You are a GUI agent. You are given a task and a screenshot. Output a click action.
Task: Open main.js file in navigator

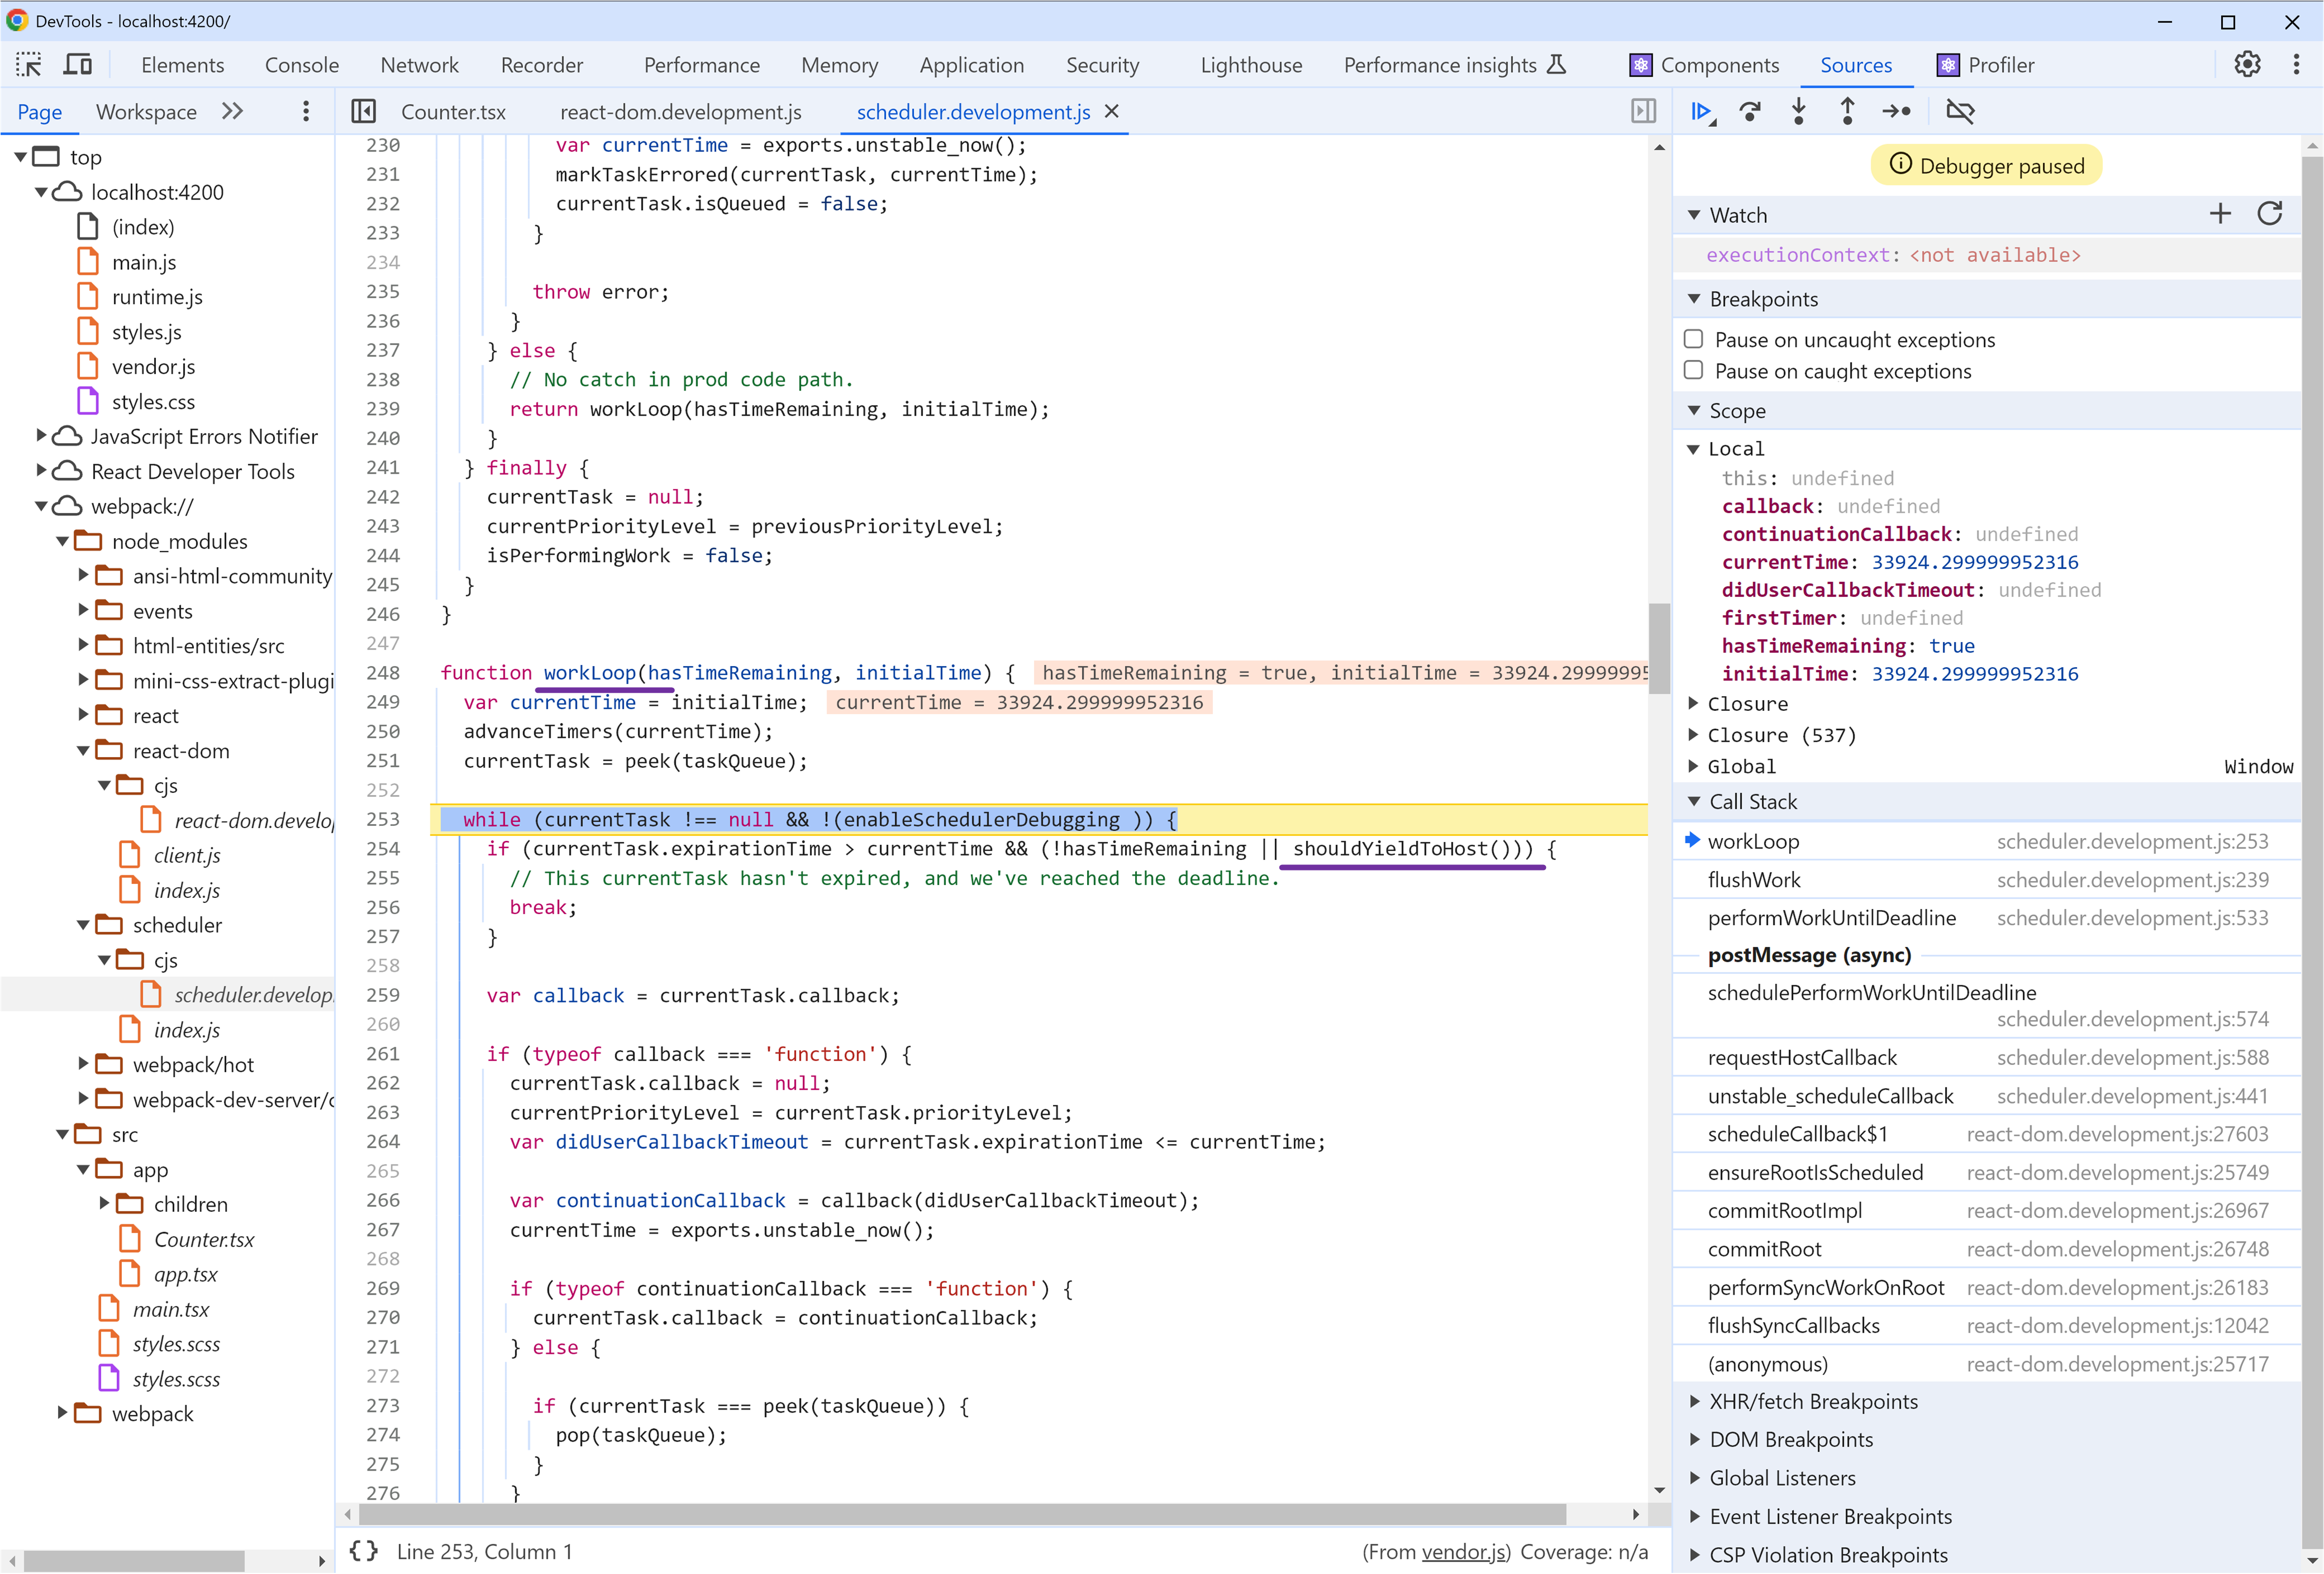pos(143,262)
